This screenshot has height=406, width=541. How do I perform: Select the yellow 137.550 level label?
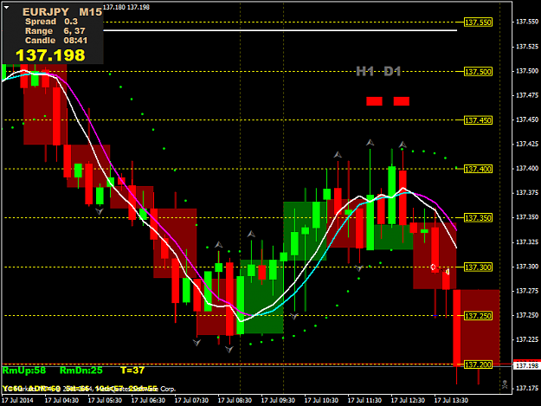tap(478, 23)
